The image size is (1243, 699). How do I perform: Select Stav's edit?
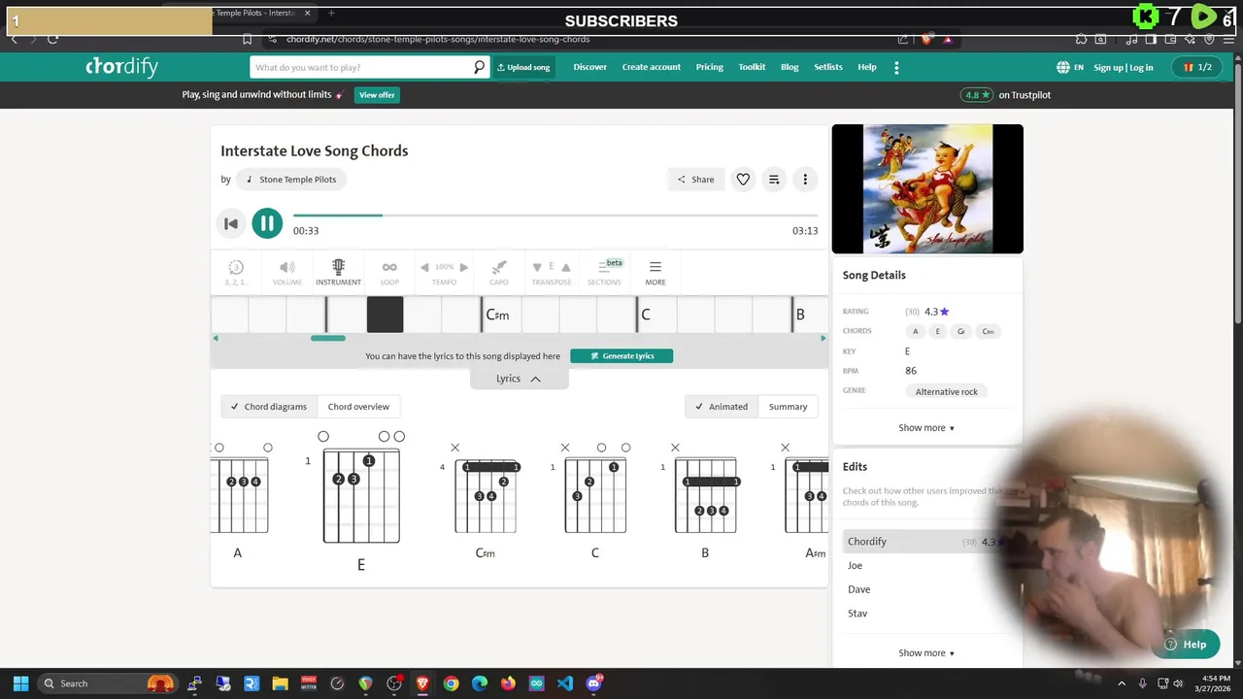tap(857, 614)
